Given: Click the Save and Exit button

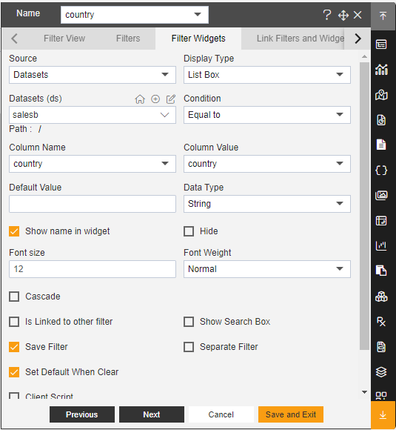Looking at the screenshot, I should [x=291, y=414].
